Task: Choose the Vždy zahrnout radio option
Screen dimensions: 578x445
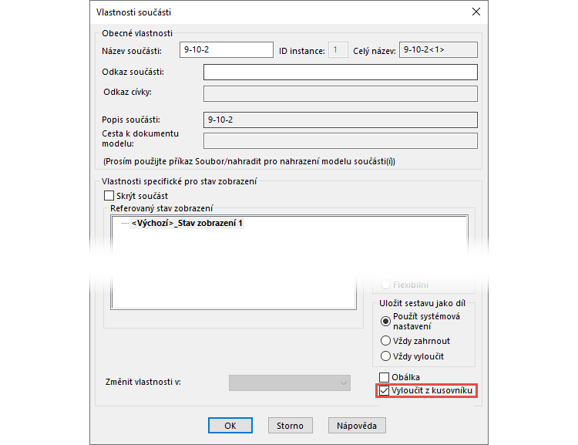Action: [x=386, y=341]
